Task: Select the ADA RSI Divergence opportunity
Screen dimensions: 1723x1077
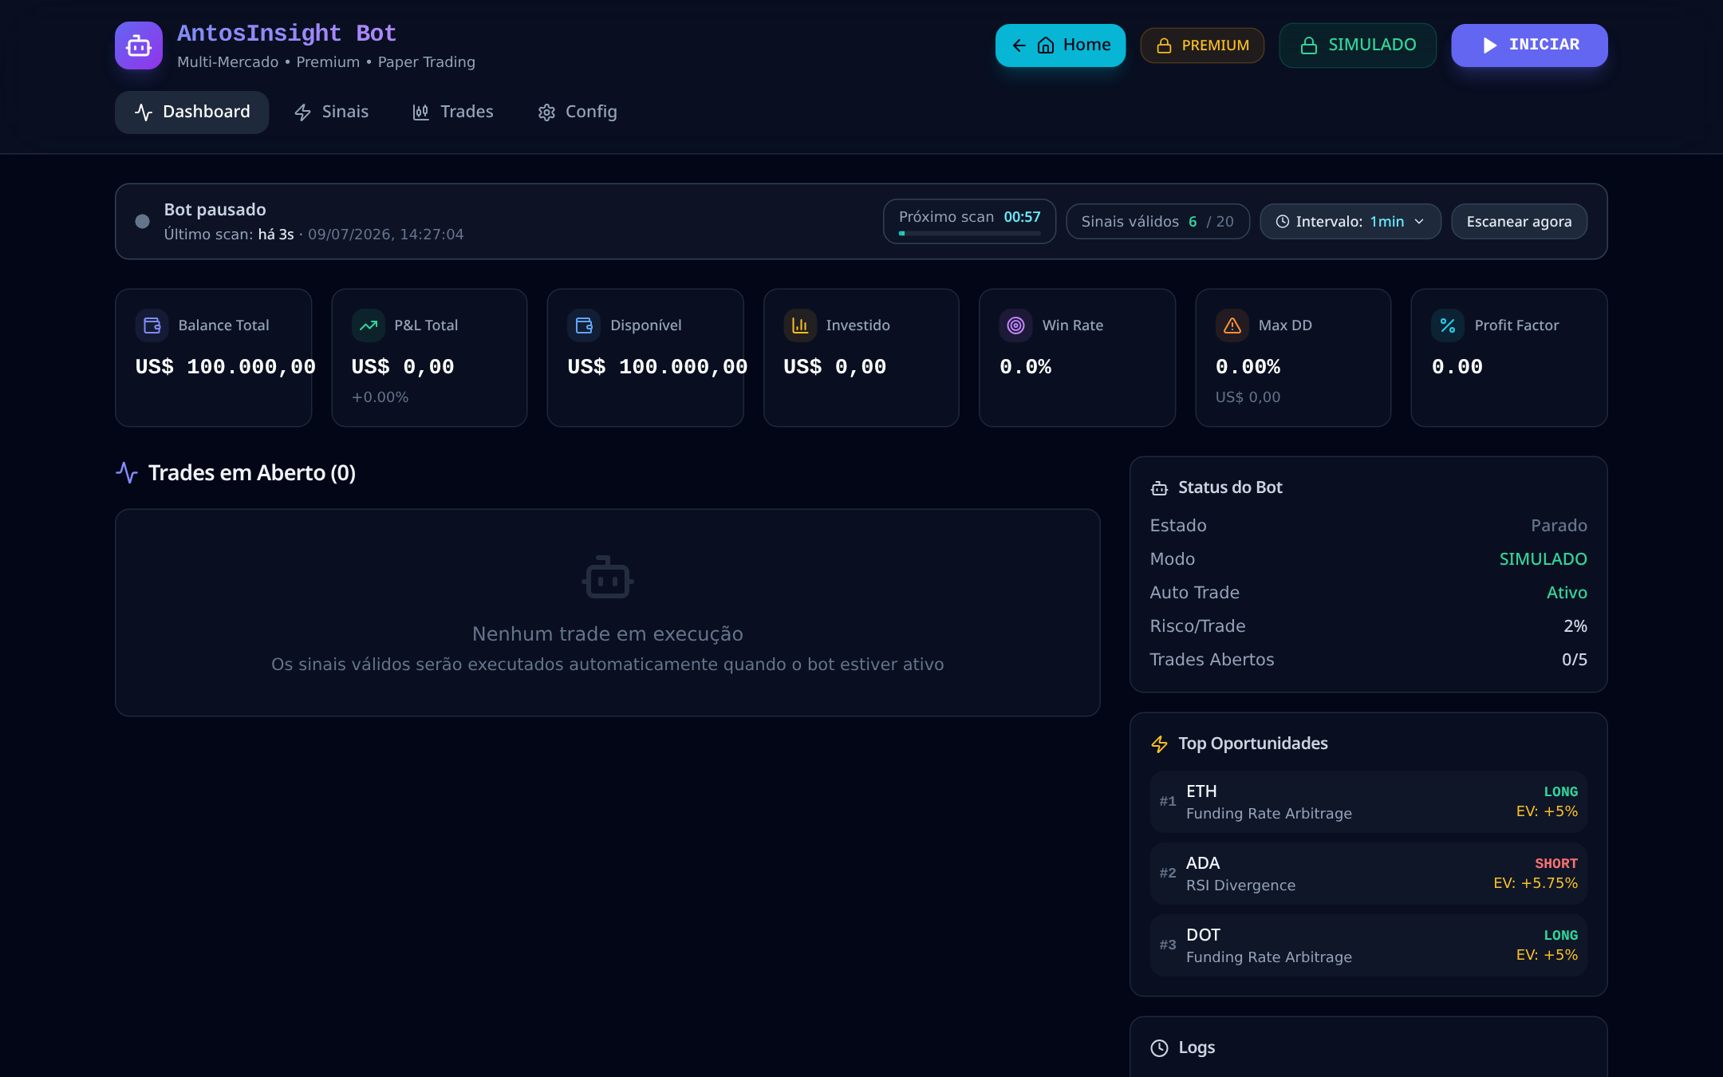Action: pyautogui.click(x=1368, y=874)
